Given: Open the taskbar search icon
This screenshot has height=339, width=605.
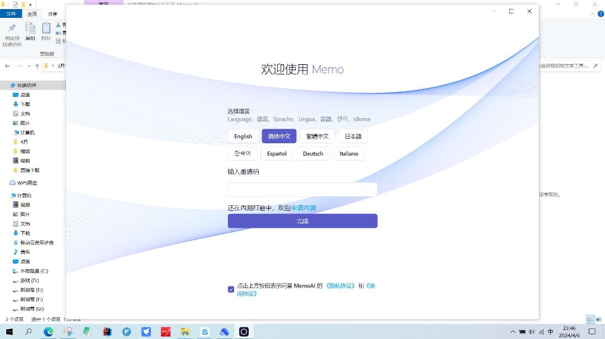Looking at the screenshot, I should tap(29, 332).
